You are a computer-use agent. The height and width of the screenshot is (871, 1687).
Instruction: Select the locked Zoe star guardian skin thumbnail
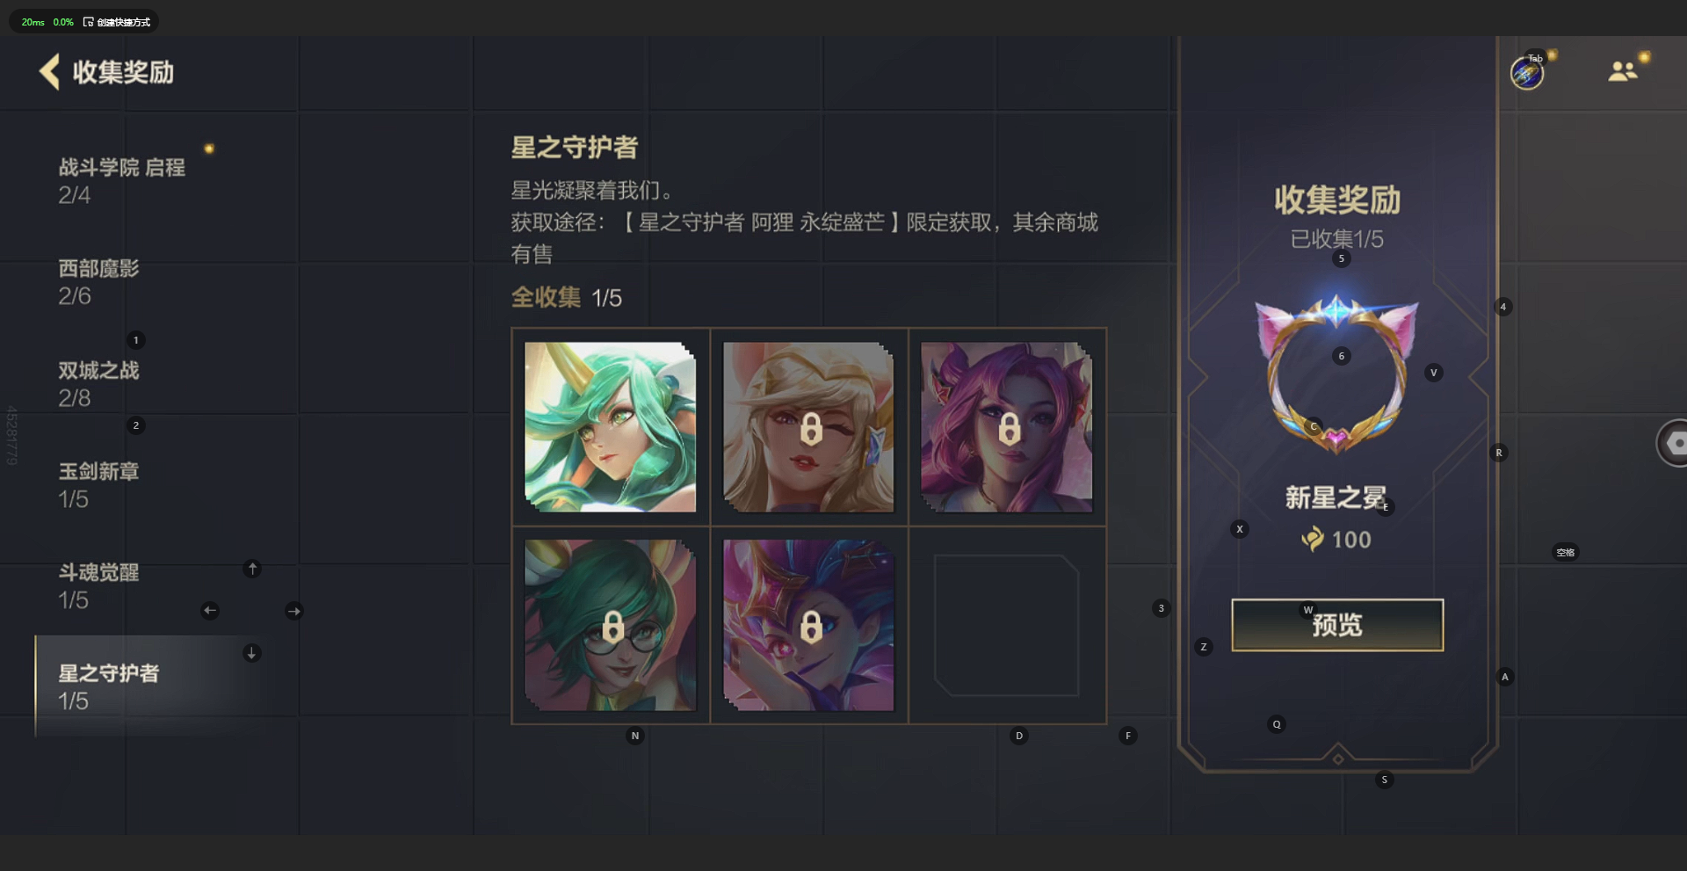pos(808,625)
